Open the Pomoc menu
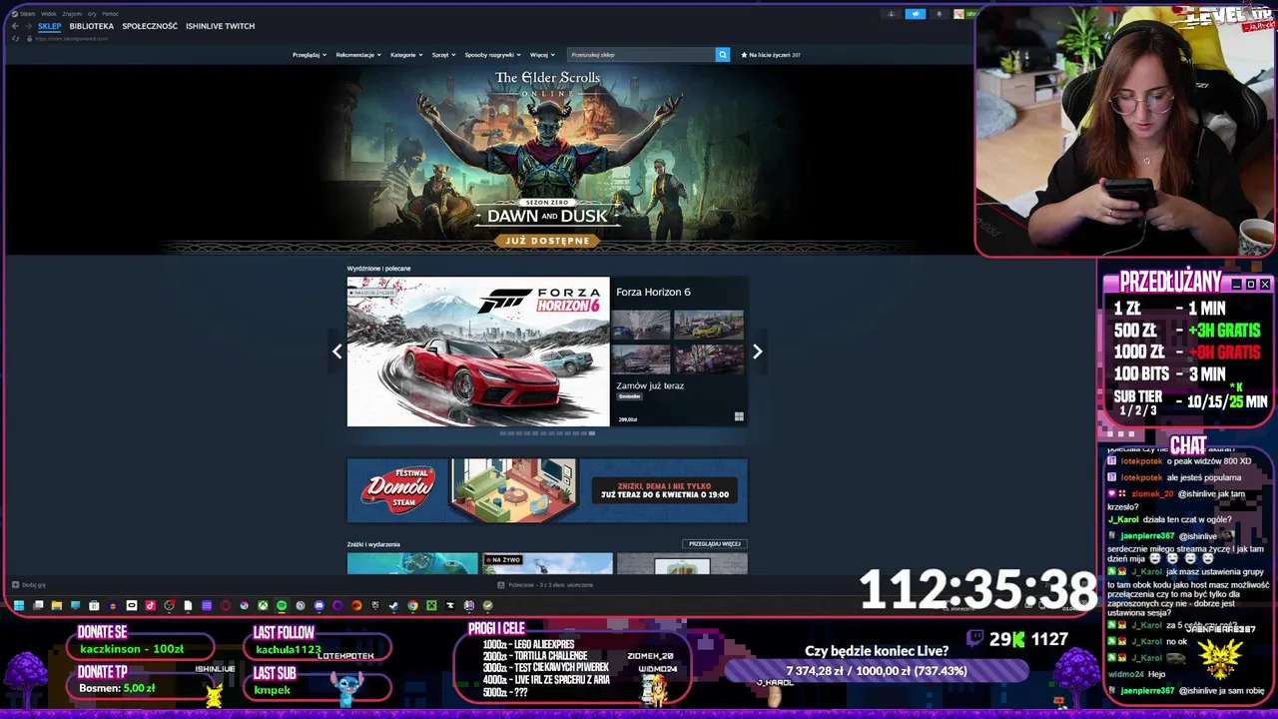The width and height of the screenshot is (1278, 719). (x=110, y=14)
